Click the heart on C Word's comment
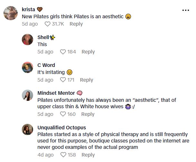Screen dimensions: 196x162 pyautogui.click(x=63, y=80)
